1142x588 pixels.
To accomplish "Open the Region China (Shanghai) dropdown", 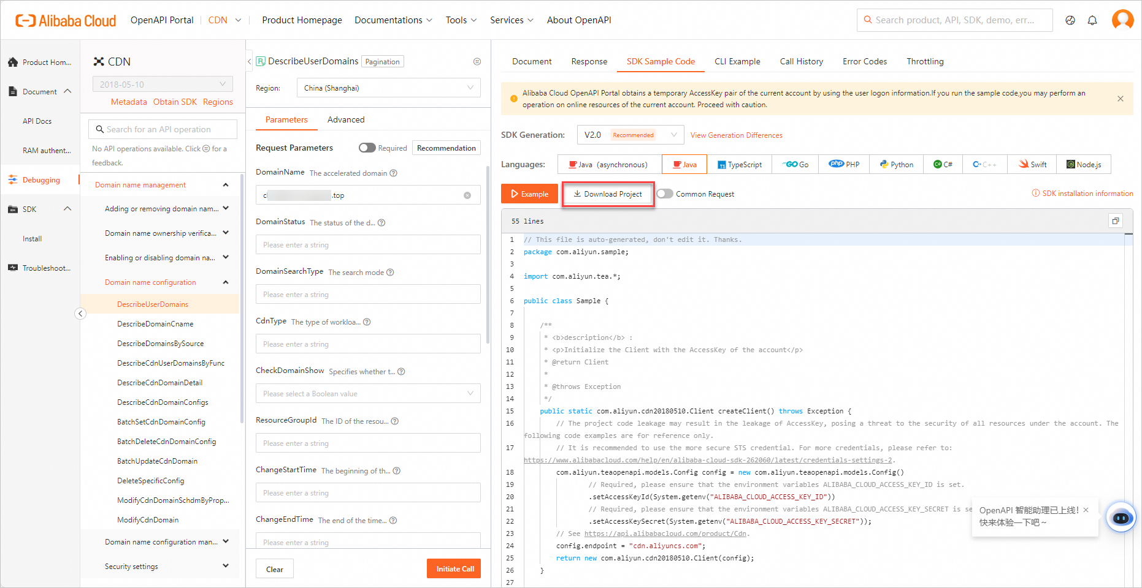I will coord(388,88).
